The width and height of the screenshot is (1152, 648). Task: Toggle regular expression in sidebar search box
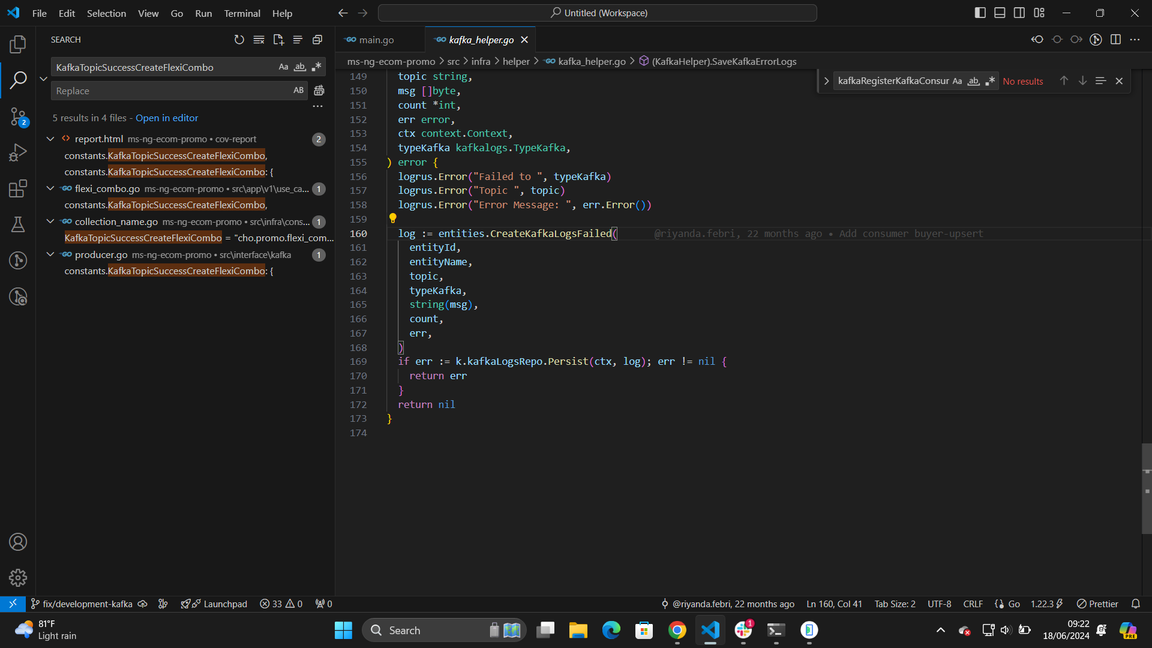317,67
